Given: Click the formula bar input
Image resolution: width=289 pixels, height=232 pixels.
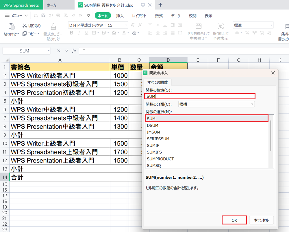Looking at the screenshot, I should click(184, 51).
